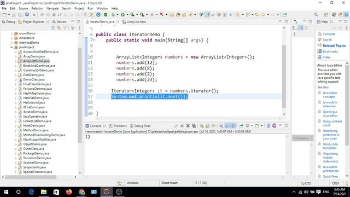Select the Java perspective icon at far right
Screen dimensions: 350x197
tap(346, 15)
